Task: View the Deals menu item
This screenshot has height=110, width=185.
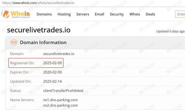Action: [150, 14]
